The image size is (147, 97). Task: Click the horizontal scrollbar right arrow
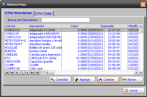[x=136, y=73]
